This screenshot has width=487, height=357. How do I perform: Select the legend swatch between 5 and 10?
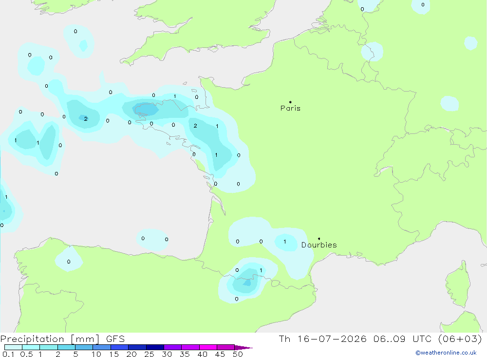click(x=84, y=347)
